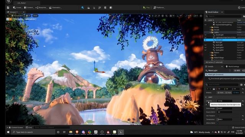This screenshot has width=245, height=137.
Task: Sort outliner by the Label column header
Action: click(211, 20)
